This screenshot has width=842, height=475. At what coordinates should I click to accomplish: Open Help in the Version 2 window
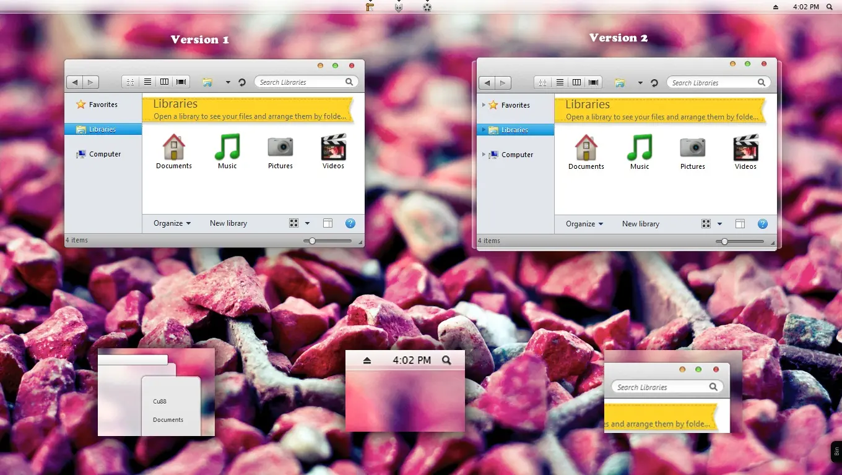click(762, 224)
